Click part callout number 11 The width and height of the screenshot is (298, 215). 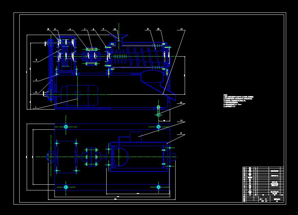coord(148,29)
